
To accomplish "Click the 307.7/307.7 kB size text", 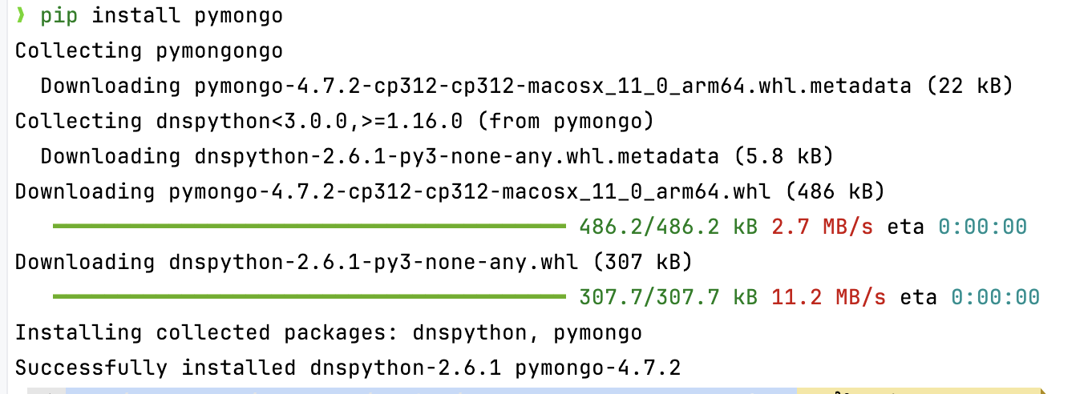I will pos(668,297).
